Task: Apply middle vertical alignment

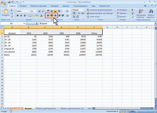Action: click(x=52, y=11)
